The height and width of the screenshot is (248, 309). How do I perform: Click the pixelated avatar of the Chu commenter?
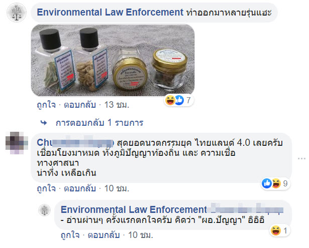(x=17, y=143)
